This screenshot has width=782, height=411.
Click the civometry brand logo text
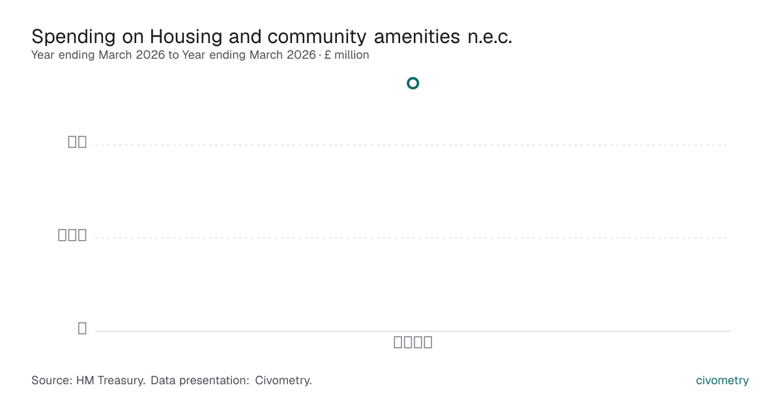tap(722, 380)
